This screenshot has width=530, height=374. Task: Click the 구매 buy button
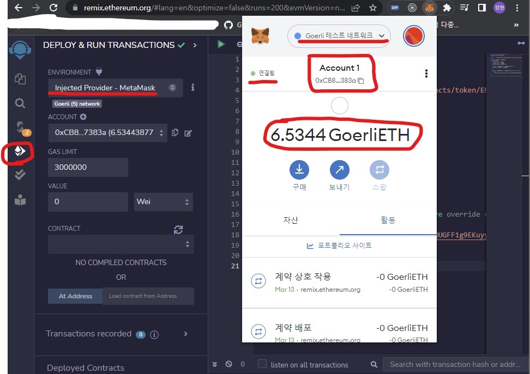[299, 175]
